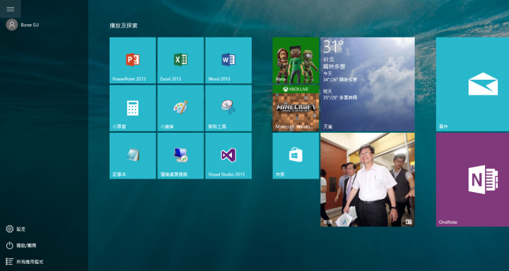Open the Notepad (記事本) tile
Screen dimensions: 509x271
coord(133,155)
